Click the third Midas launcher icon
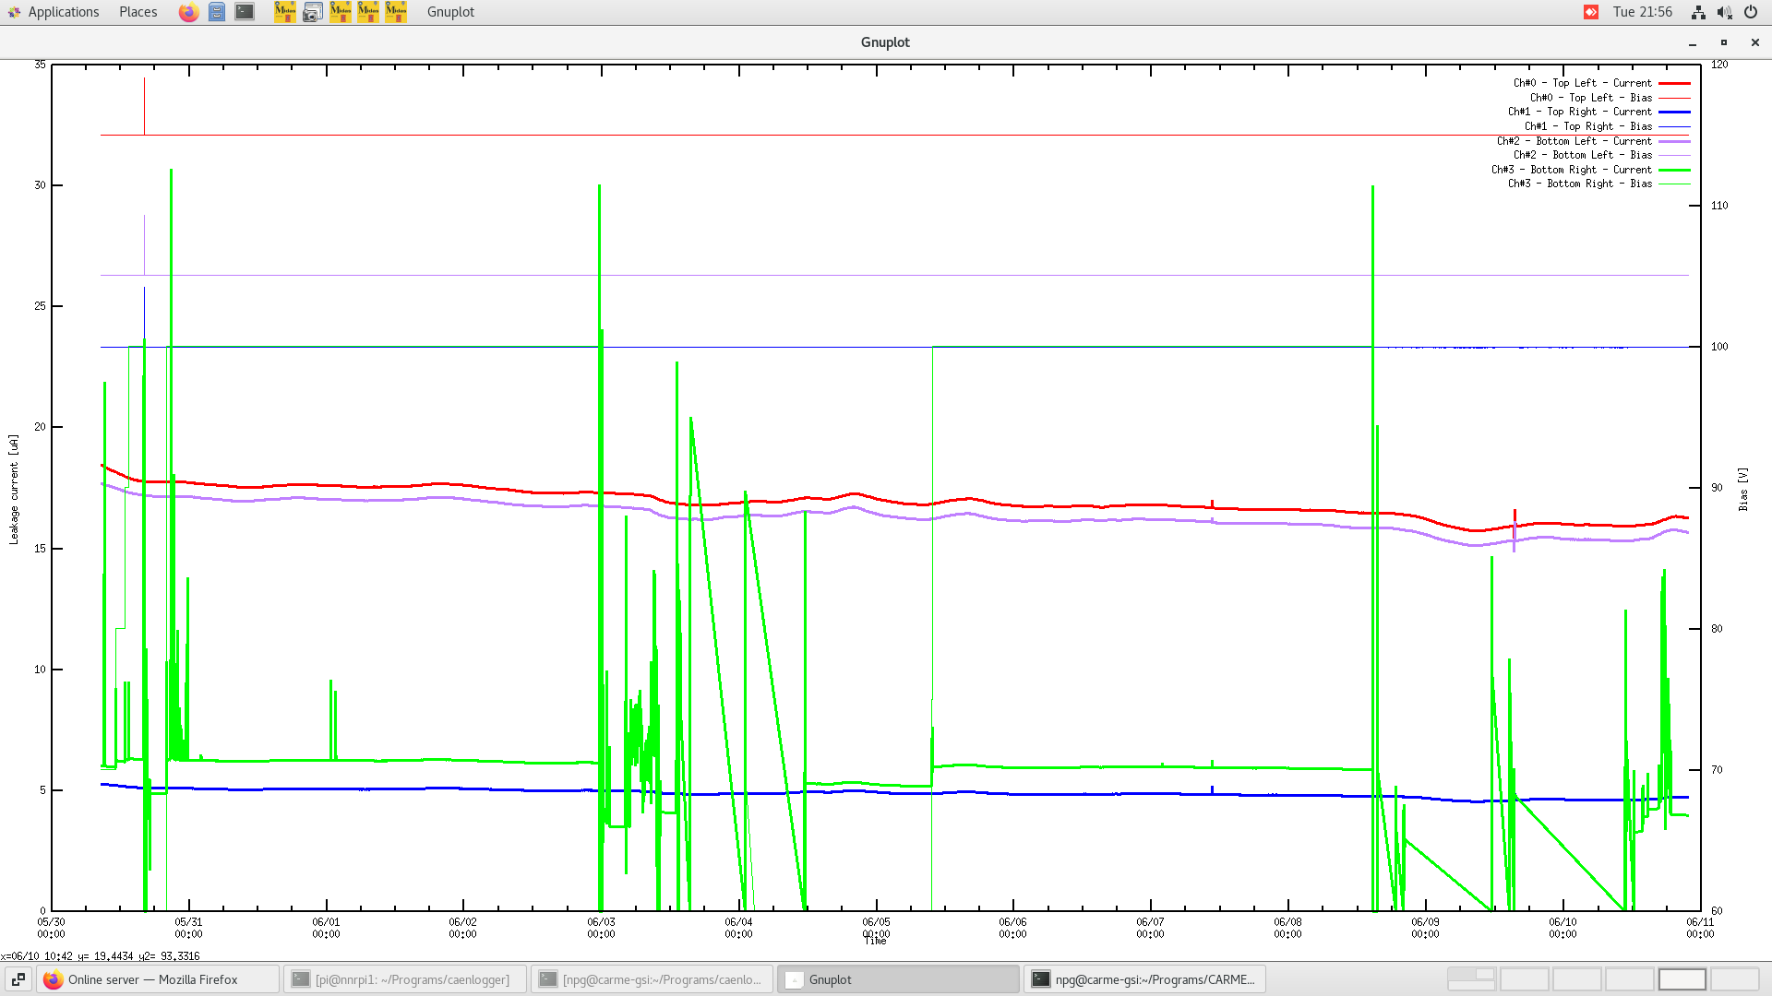The width and height of the screenshot is (1772, 996). 367,12
